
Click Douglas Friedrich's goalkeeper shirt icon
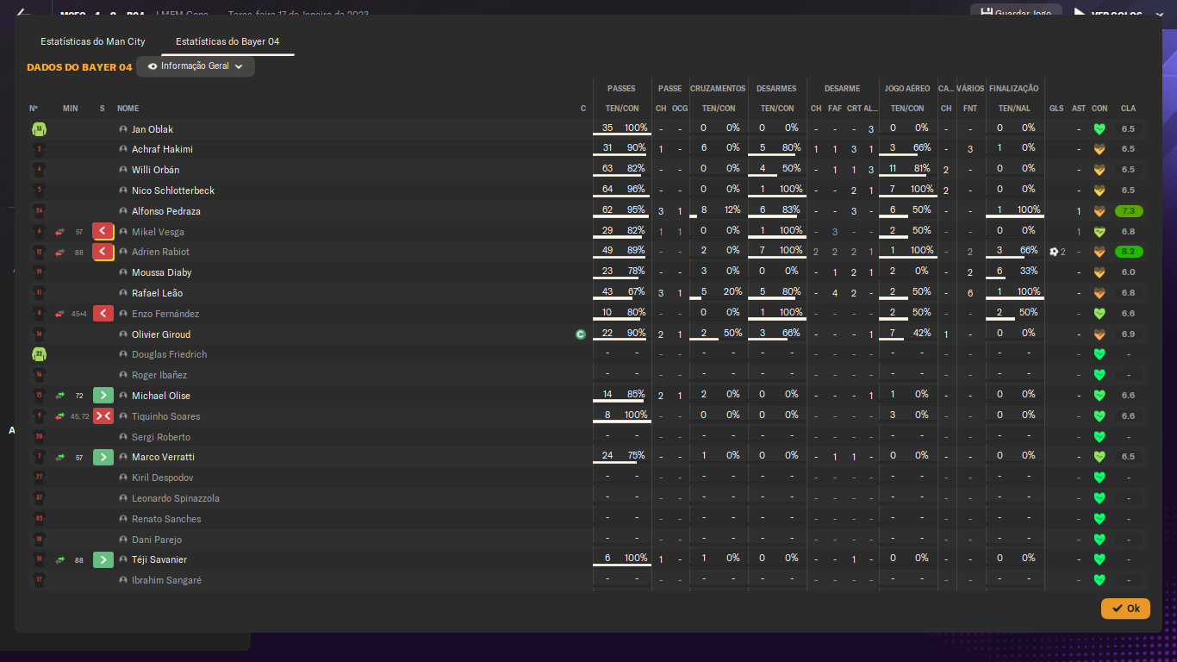(x=39, y=354)
